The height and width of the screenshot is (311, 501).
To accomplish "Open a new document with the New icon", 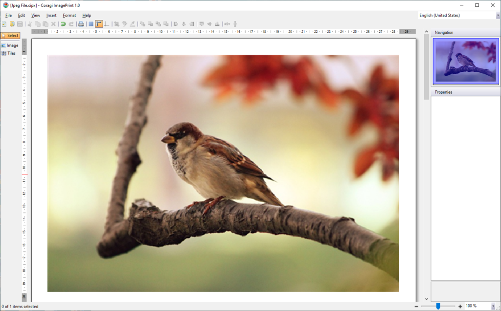I will [x=4, y=23].
